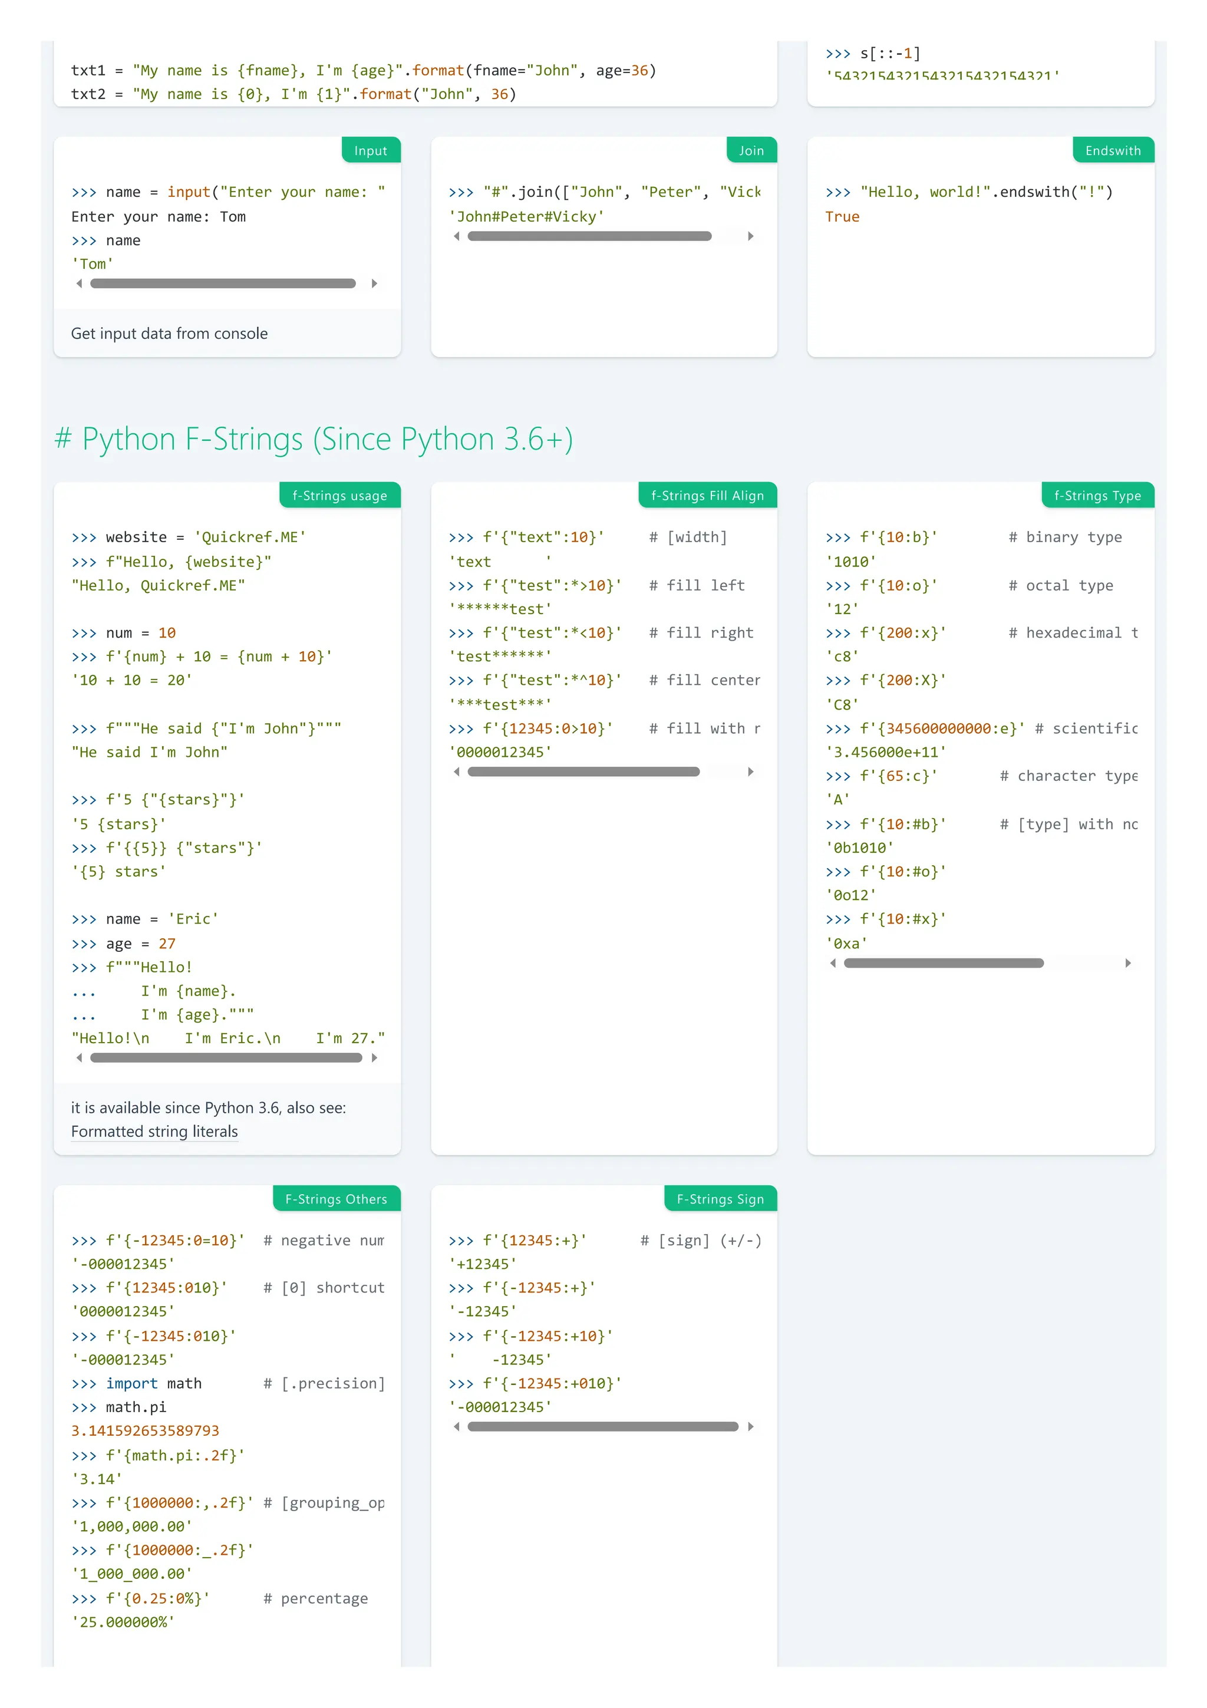This screenshot has width=1207, height=1708.
Task: Click right scroll arrow in f-Strings Fill Align card
Action: pyautogui.click(x=750, y=771)
